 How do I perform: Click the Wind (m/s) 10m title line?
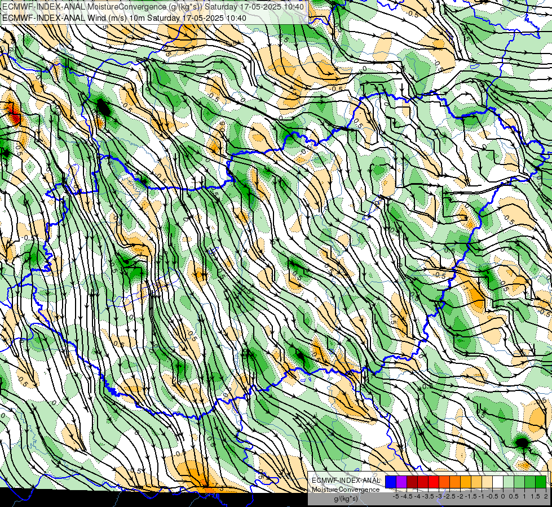click(x=124, y=17)
